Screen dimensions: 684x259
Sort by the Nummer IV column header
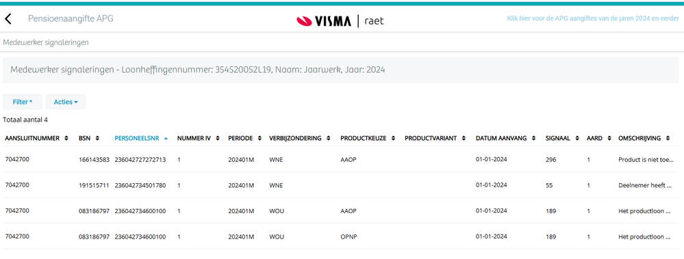pos(199,138)
